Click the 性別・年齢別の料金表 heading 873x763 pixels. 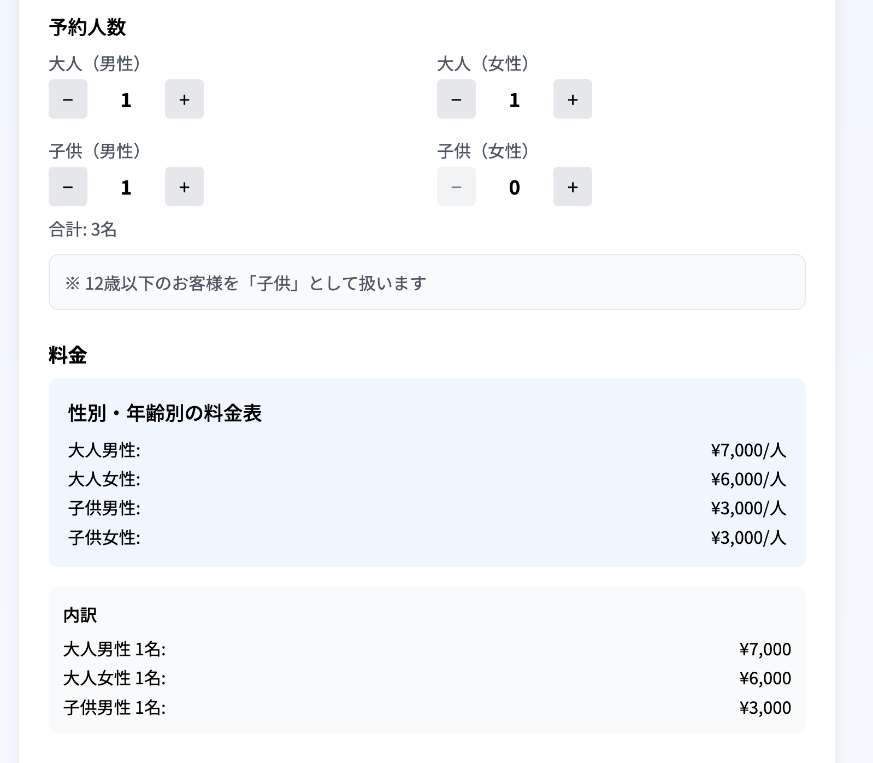[x=165, y=413]
